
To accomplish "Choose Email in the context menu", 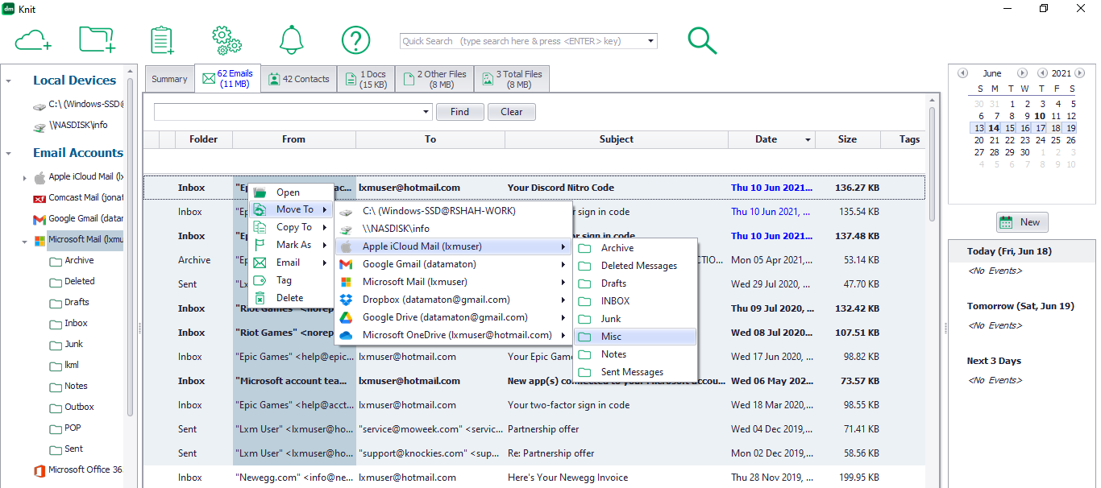I will coord(291,263).
